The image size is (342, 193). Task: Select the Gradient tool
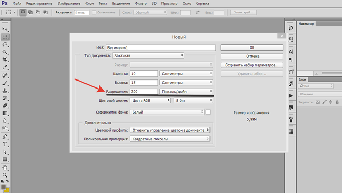pyautogui.click(x=5, y=113)
